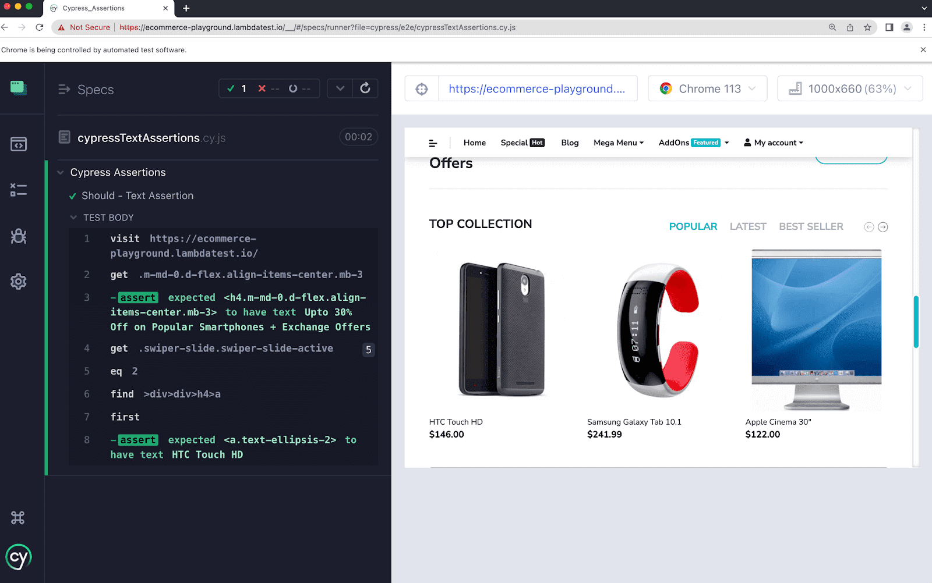
Task: Collapse the TEST BODY section
Action: tap(73, 218)
